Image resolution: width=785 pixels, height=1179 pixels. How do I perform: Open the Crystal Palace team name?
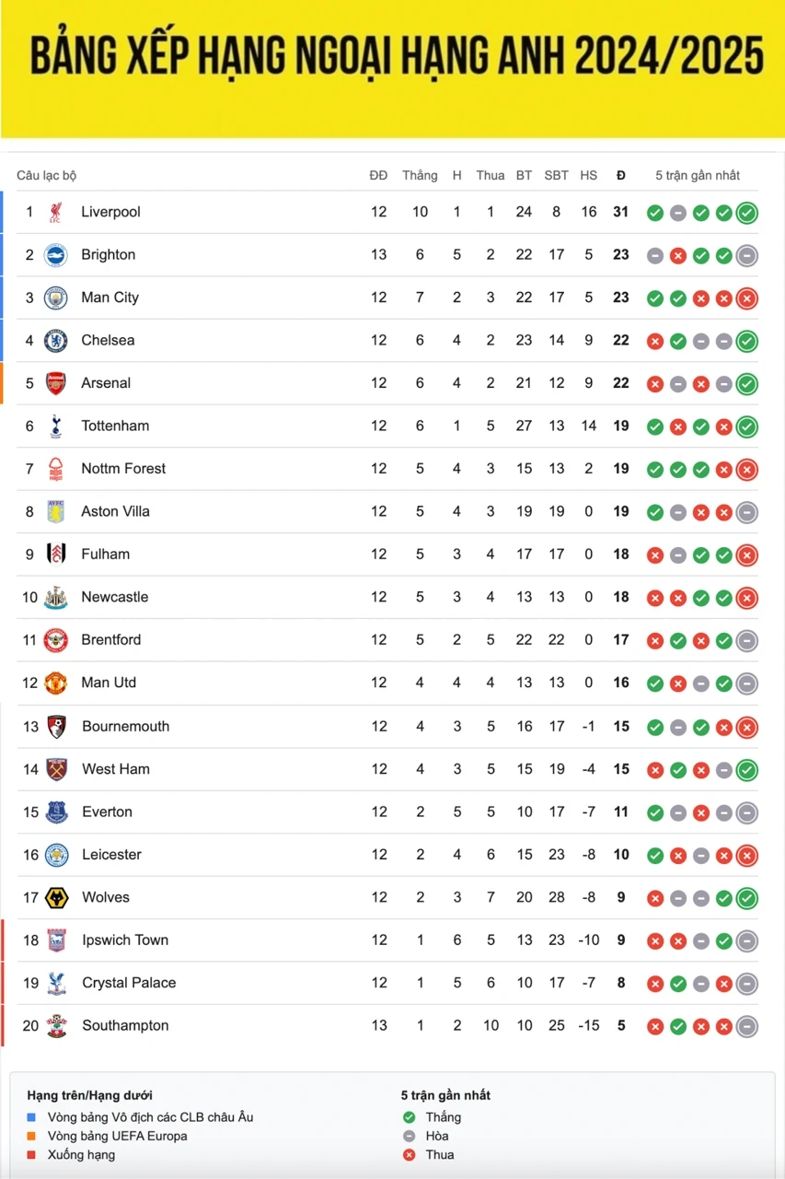click(x=129, y=983)
